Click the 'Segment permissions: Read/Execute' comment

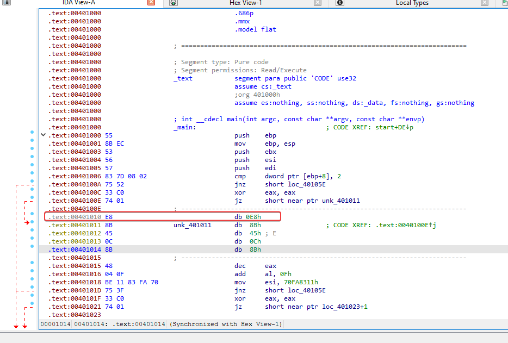pyautogui.click(x=240, y=70)
